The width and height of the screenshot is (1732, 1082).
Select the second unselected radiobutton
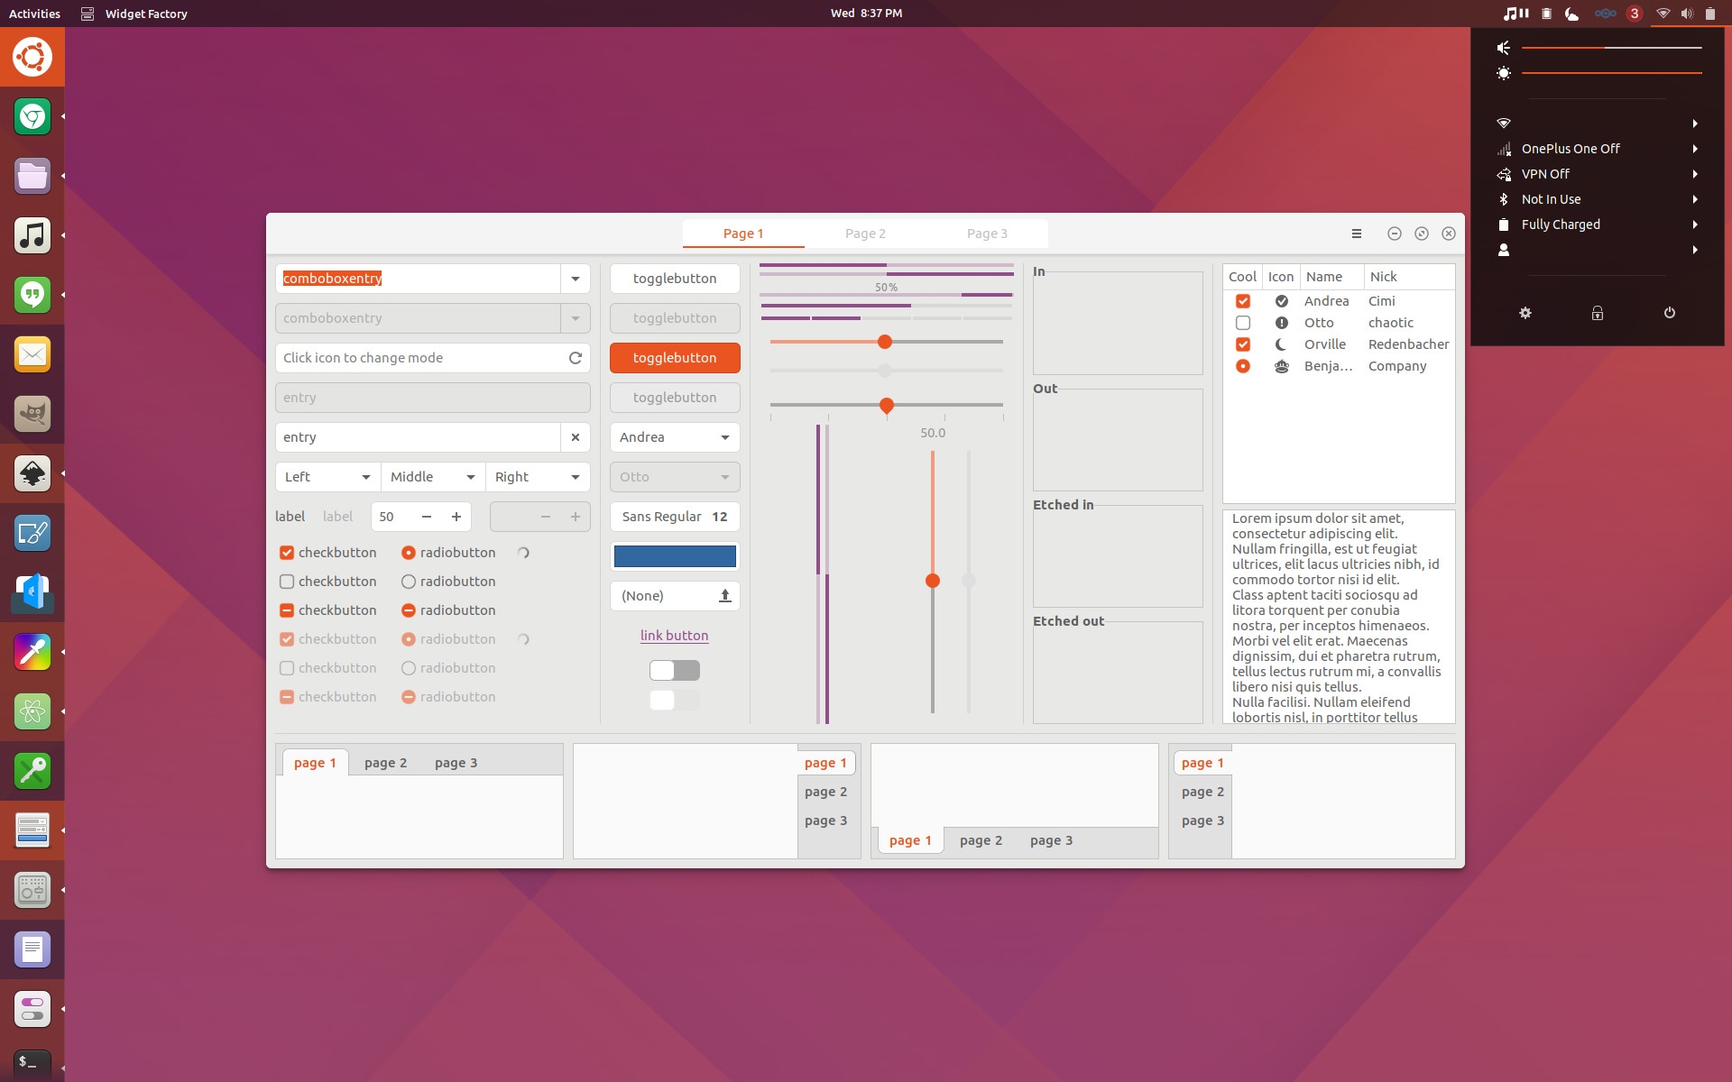(x=409, y=582)
